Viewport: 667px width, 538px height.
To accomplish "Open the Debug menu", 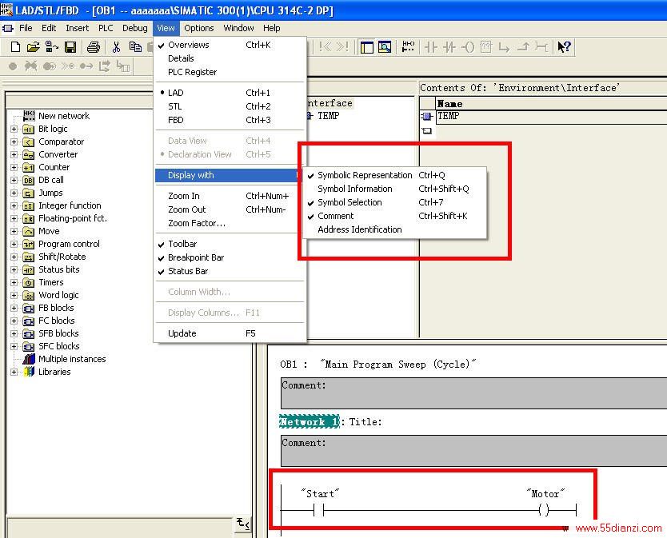I will [x=135, y=28].
